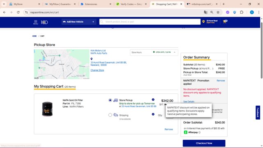
Task: Switch to the mlbshop.com cart tab
Action: pyautogui.click(x=202, y=4)
